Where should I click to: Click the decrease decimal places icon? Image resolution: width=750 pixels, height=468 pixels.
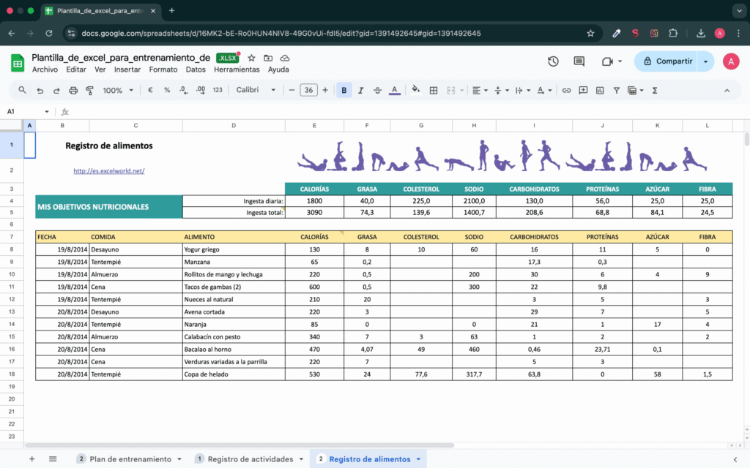(184, 90)
